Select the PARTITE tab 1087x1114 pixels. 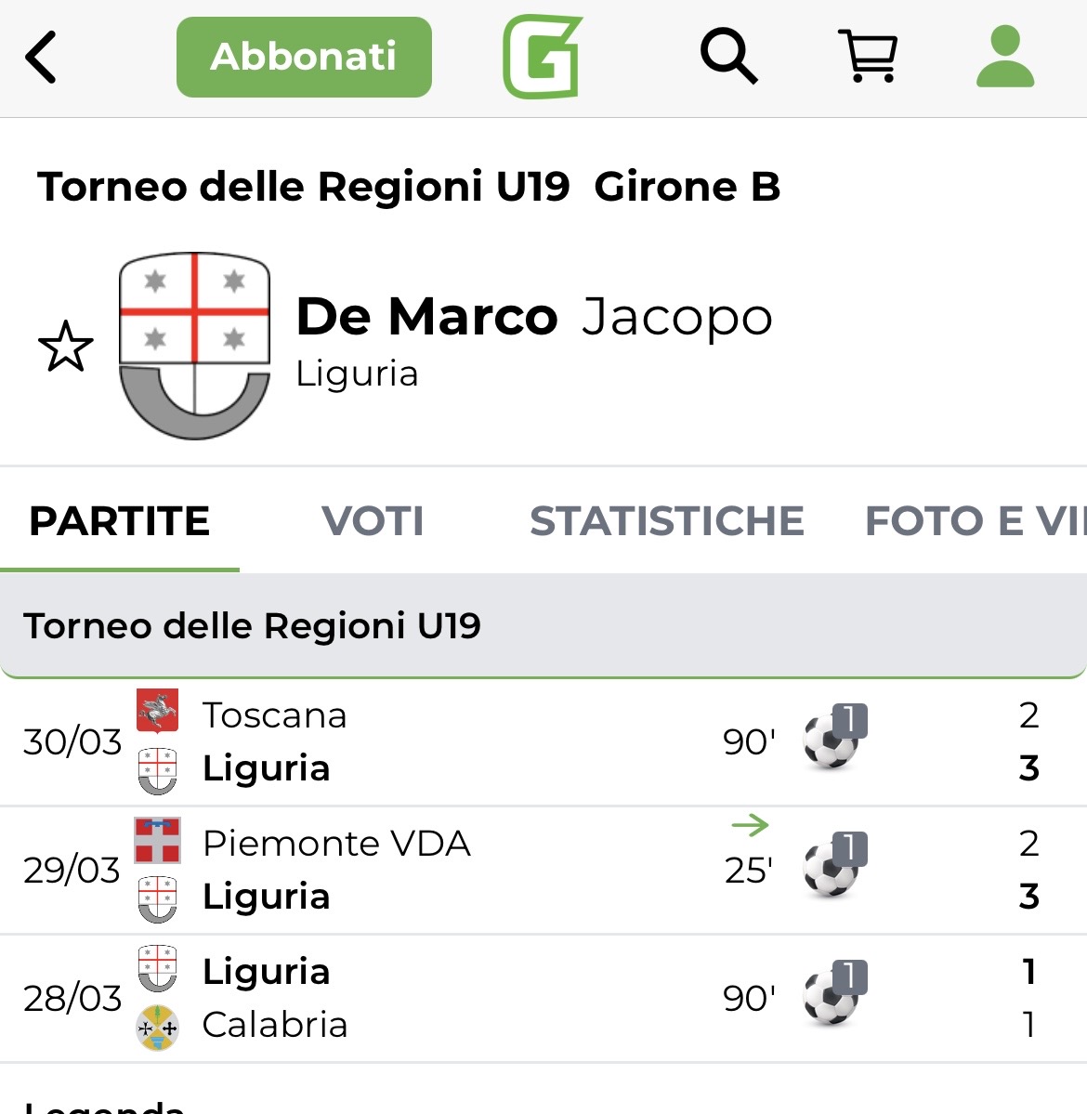(120, 521)
